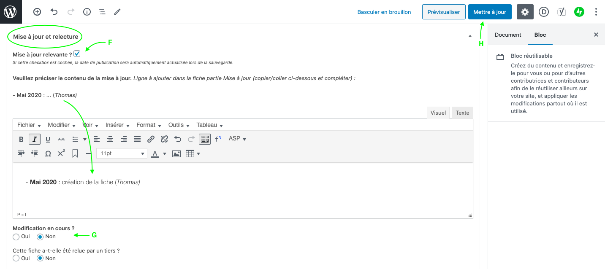Viewport: 605px width, 269px height.
Task: Justify the text
Action: pyautogui.click(x=137, y=139)
